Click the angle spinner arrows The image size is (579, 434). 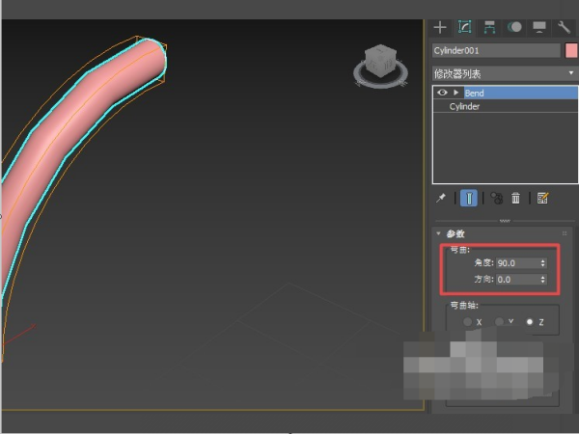[x=542, y=263]
